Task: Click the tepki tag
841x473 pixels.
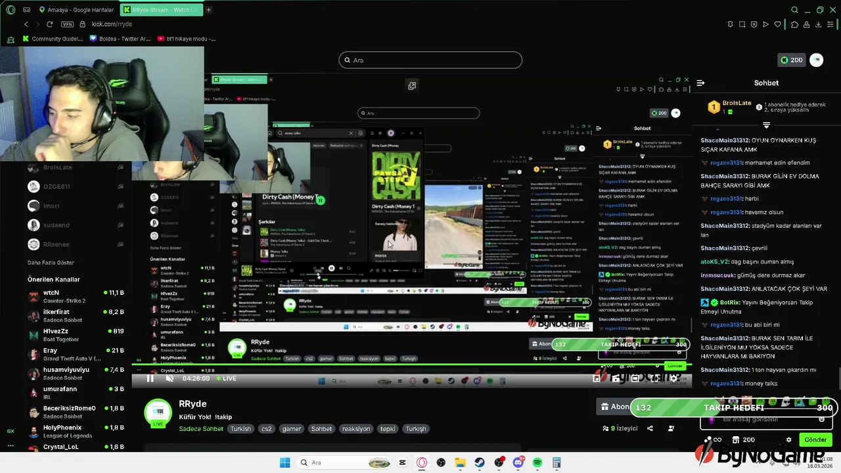Action: click(388, 429)
